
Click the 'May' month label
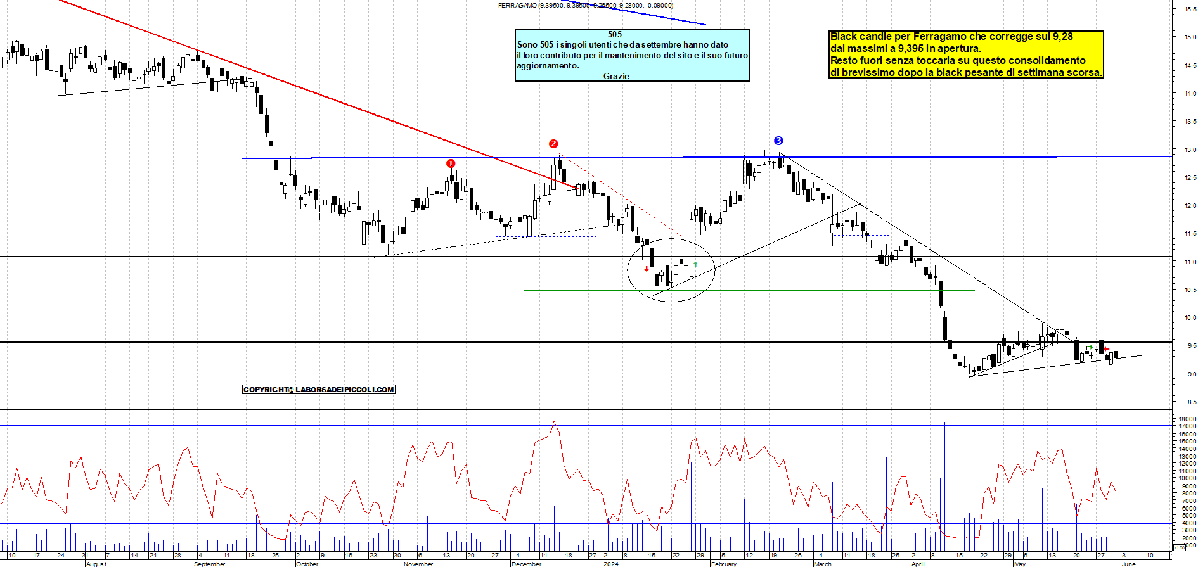point(1020,564)
